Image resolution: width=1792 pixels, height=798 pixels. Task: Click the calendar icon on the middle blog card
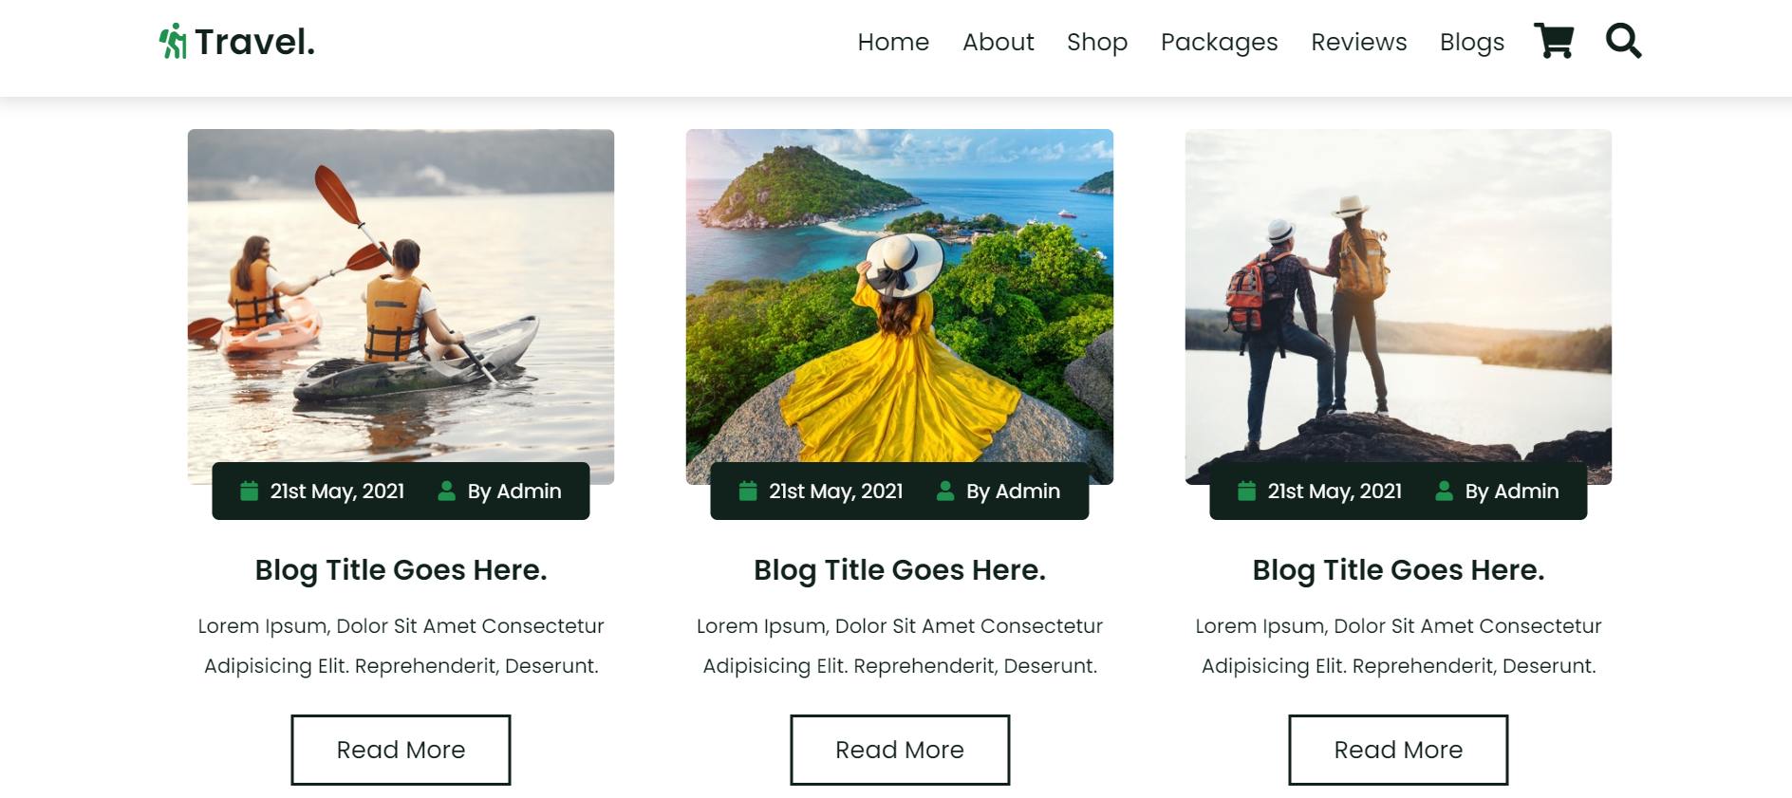click(747, 492)
